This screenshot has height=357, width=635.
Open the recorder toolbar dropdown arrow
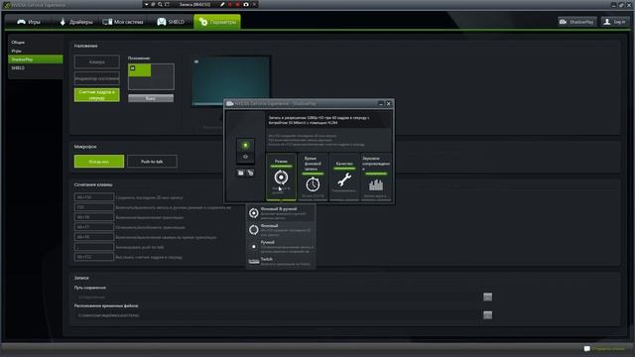(146, 4)
